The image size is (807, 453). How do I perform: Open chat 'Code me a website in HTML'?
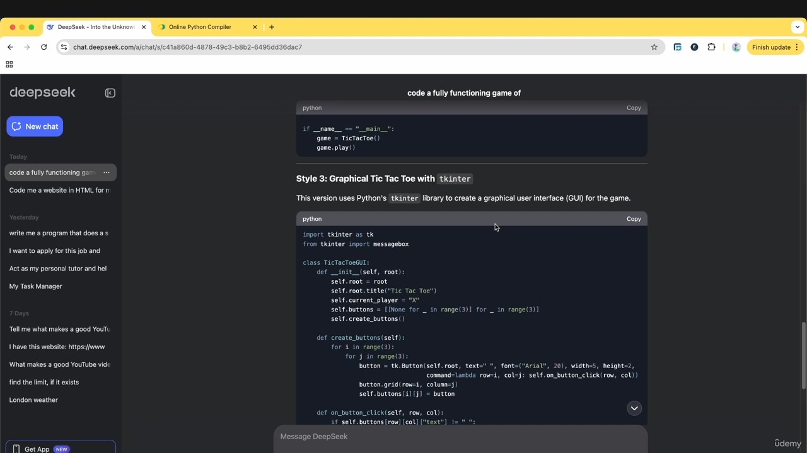59,190
